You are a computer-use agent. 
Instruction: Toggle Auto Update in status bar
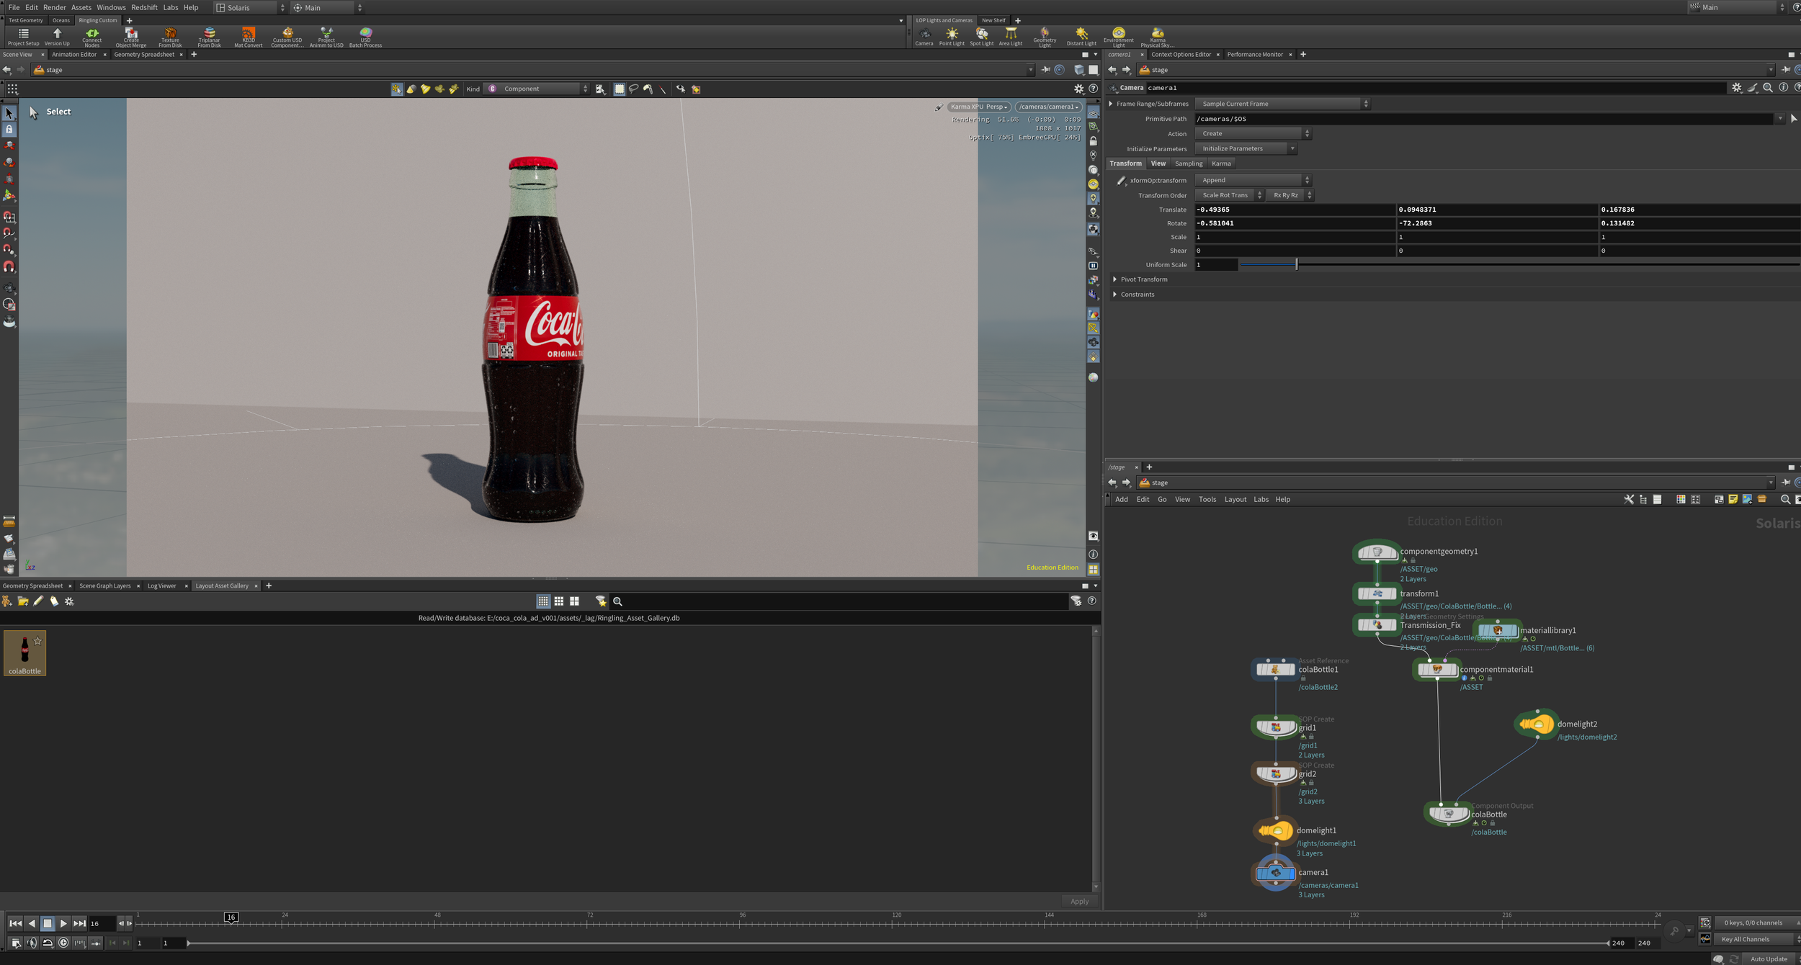[1768, 959]
